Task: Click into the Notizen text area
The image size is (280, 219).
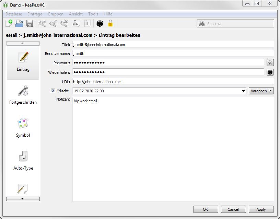Action: click(x=173, y=149)
